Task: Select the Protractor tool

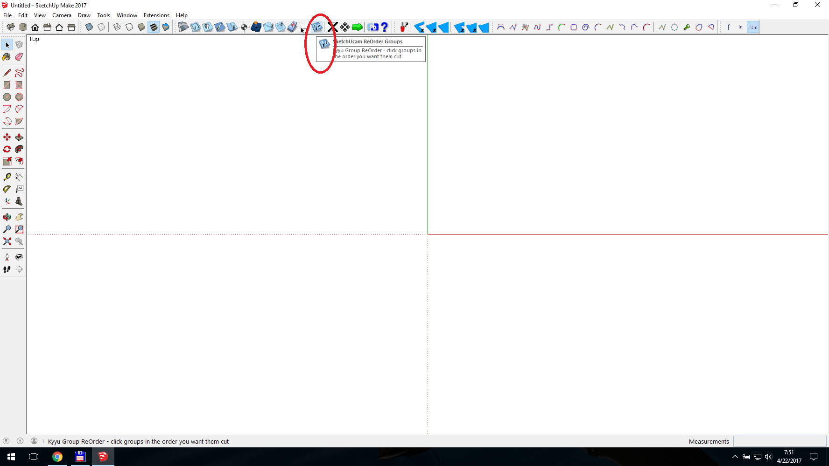Action: (x=7, y=189)
